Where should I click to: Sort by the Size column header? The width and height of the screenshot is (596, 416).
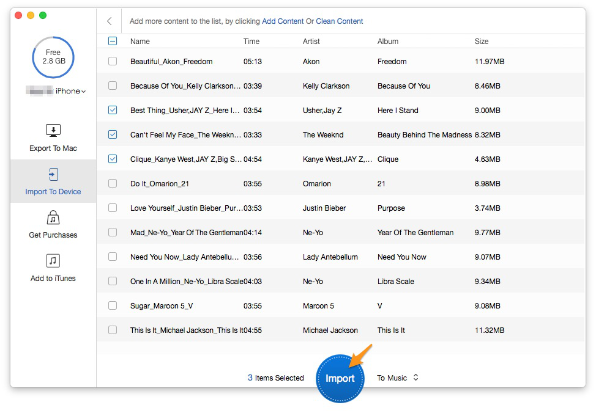(x=482, y=42)
